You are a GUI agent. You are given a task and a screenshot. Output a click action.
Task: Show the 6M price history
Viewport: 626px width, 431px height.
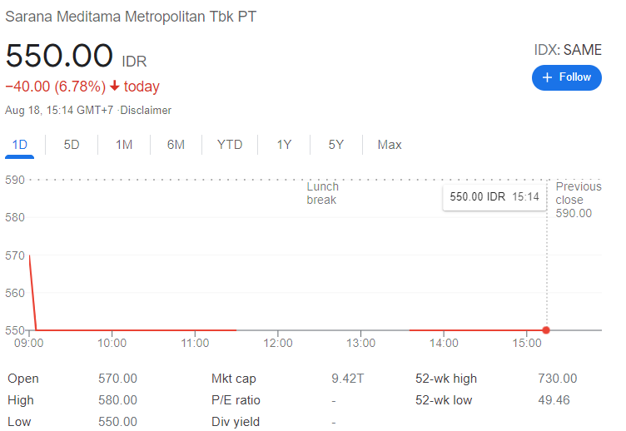click(176, 145)
